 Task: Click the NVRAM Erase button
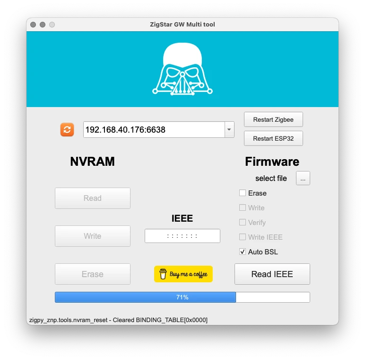pyautogui.click(x=93, y=274)
